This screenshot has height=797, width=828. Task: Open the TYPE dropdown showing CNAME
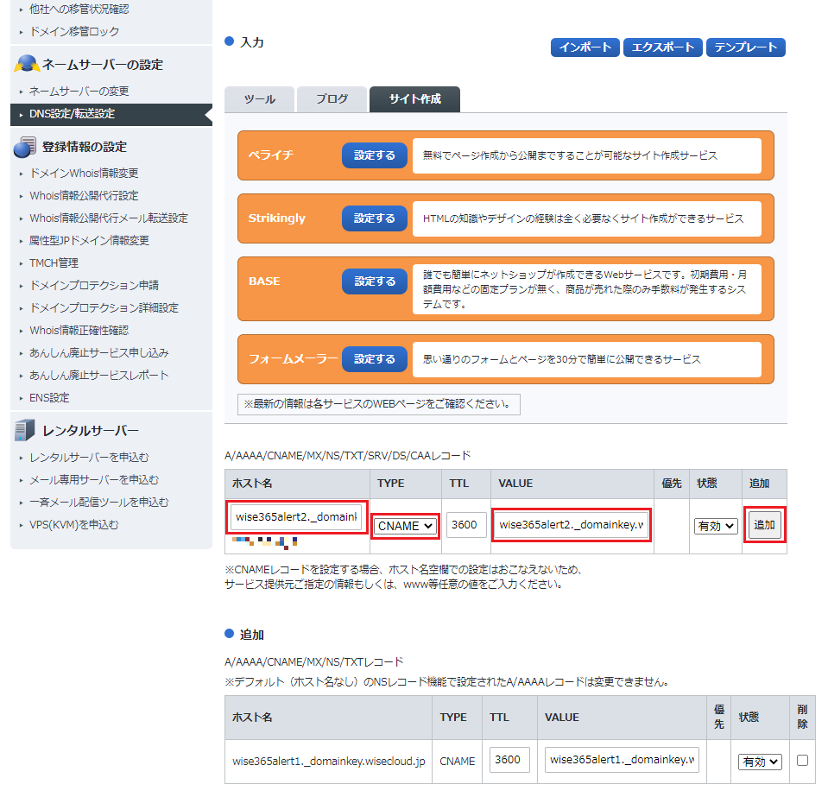pyautogui.click(x=406, y=526)
